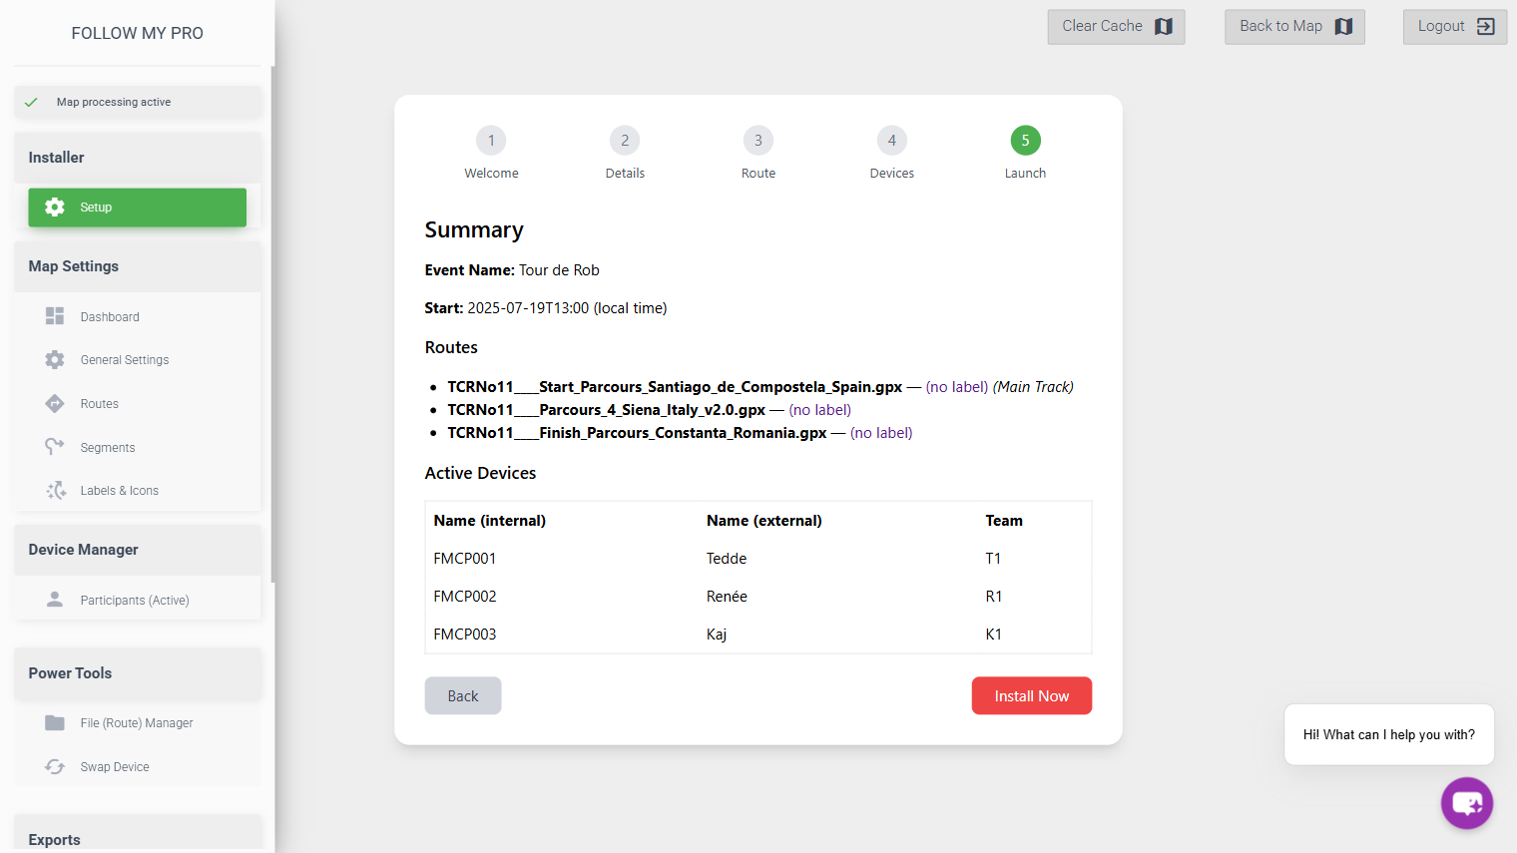
Task: Select the Routes diamond icon
Action: [x=55, y=403]
